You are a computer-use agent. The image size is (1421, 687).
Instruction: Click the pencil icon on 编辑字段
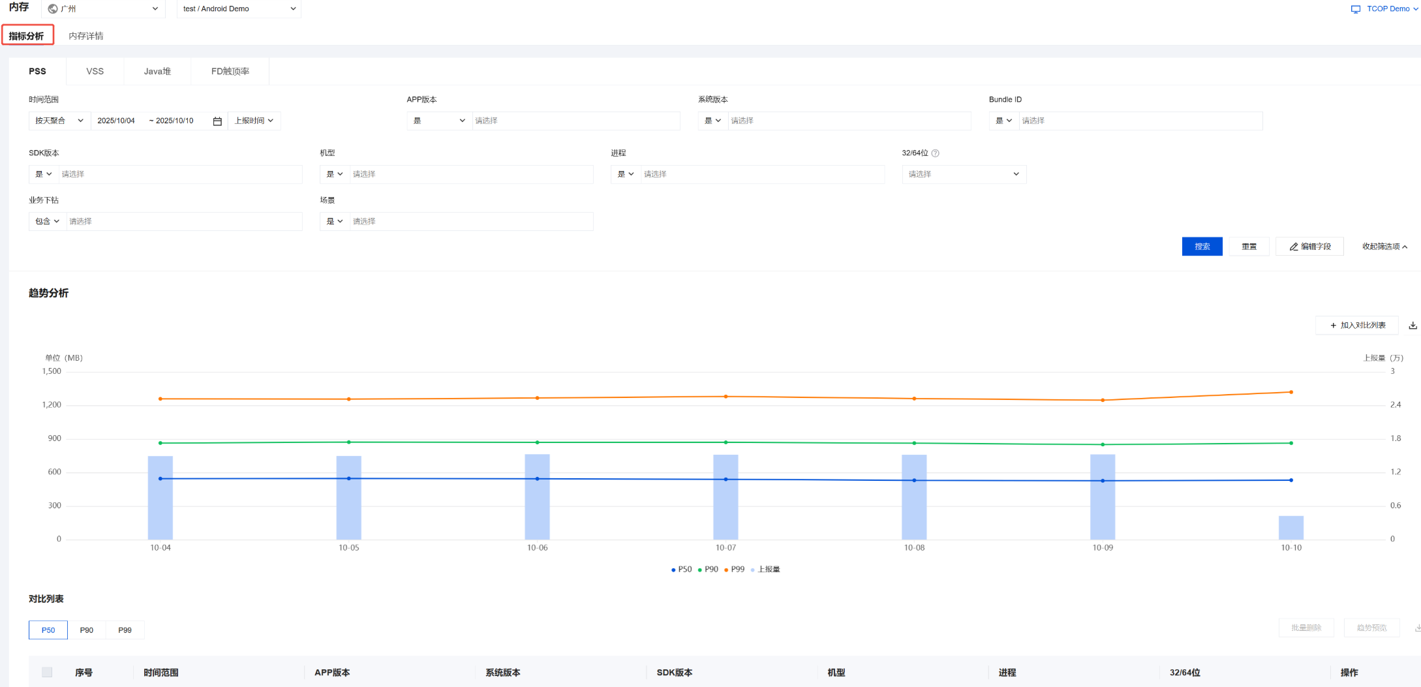coord(1293,247)
